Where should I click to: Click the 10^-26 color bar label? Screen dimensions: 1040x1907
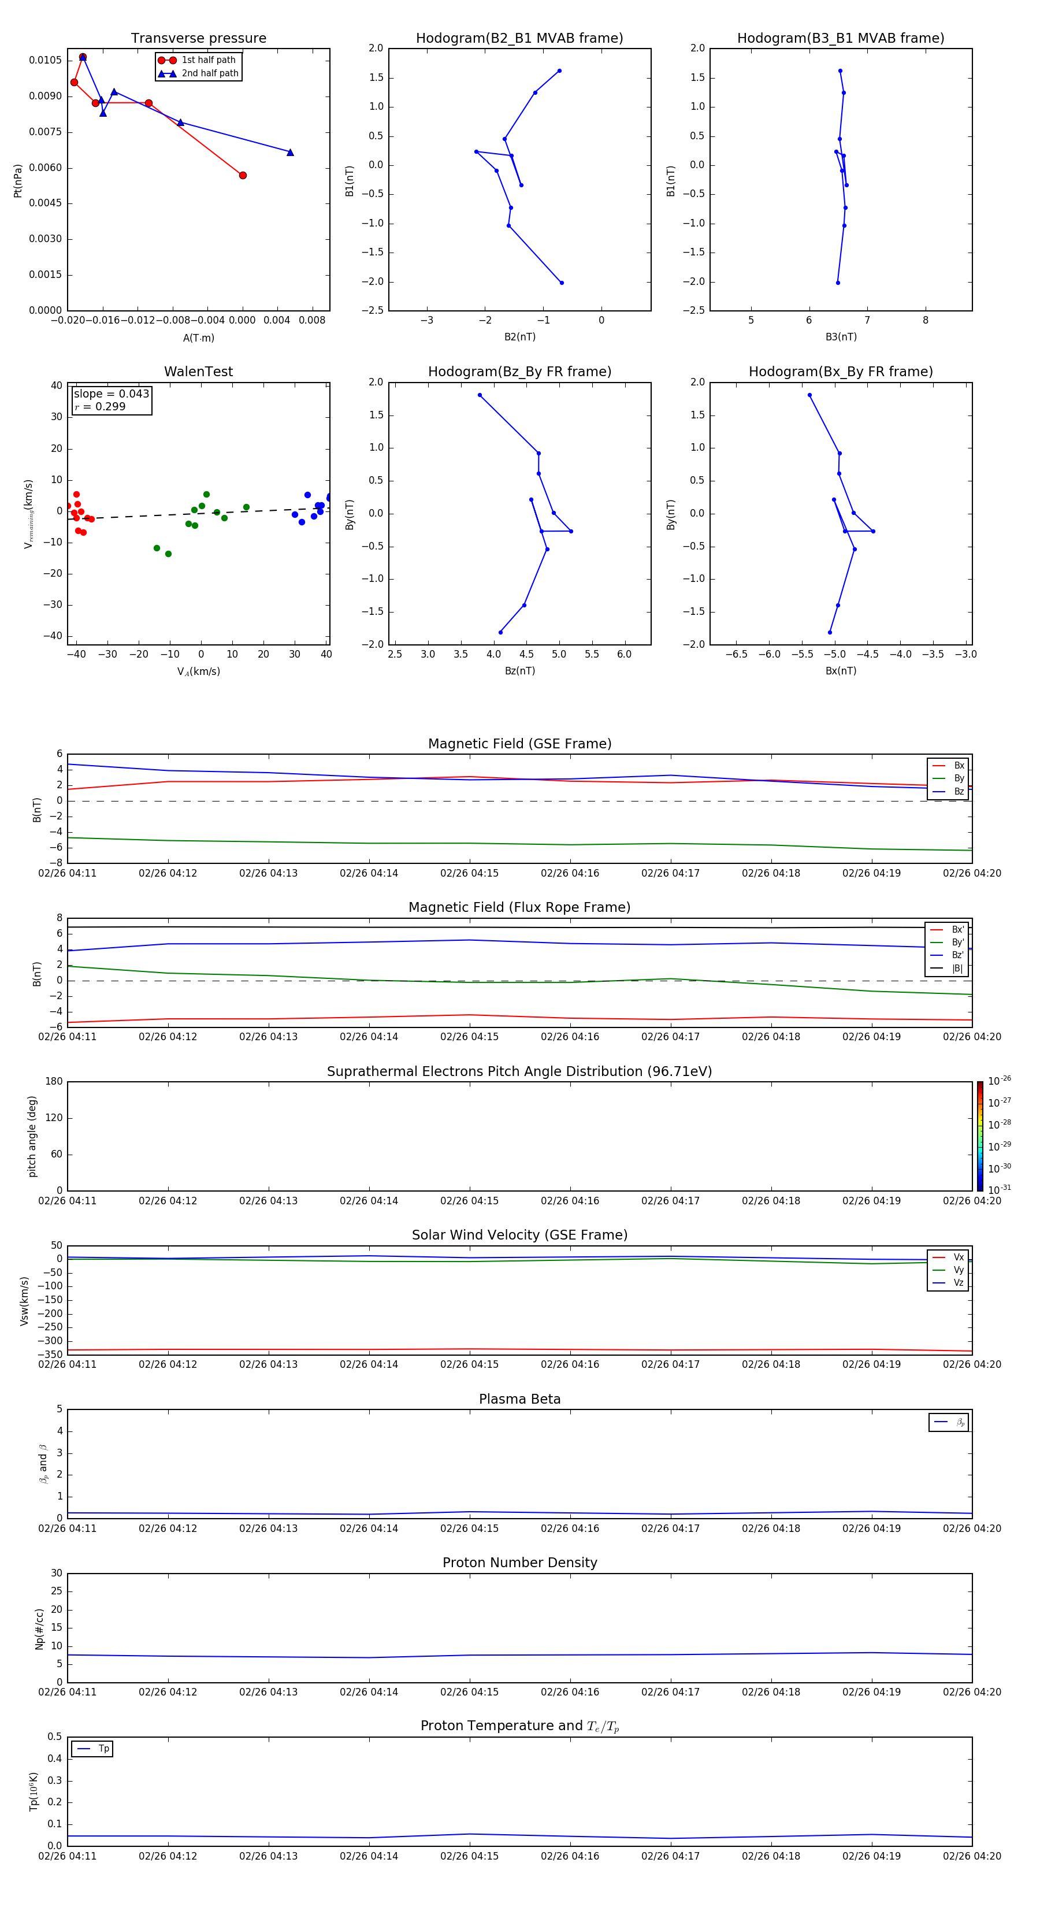pos(1000,1081)
